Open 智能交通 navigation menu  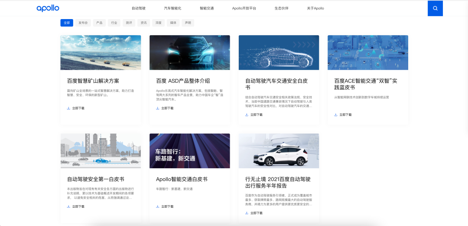207,8
